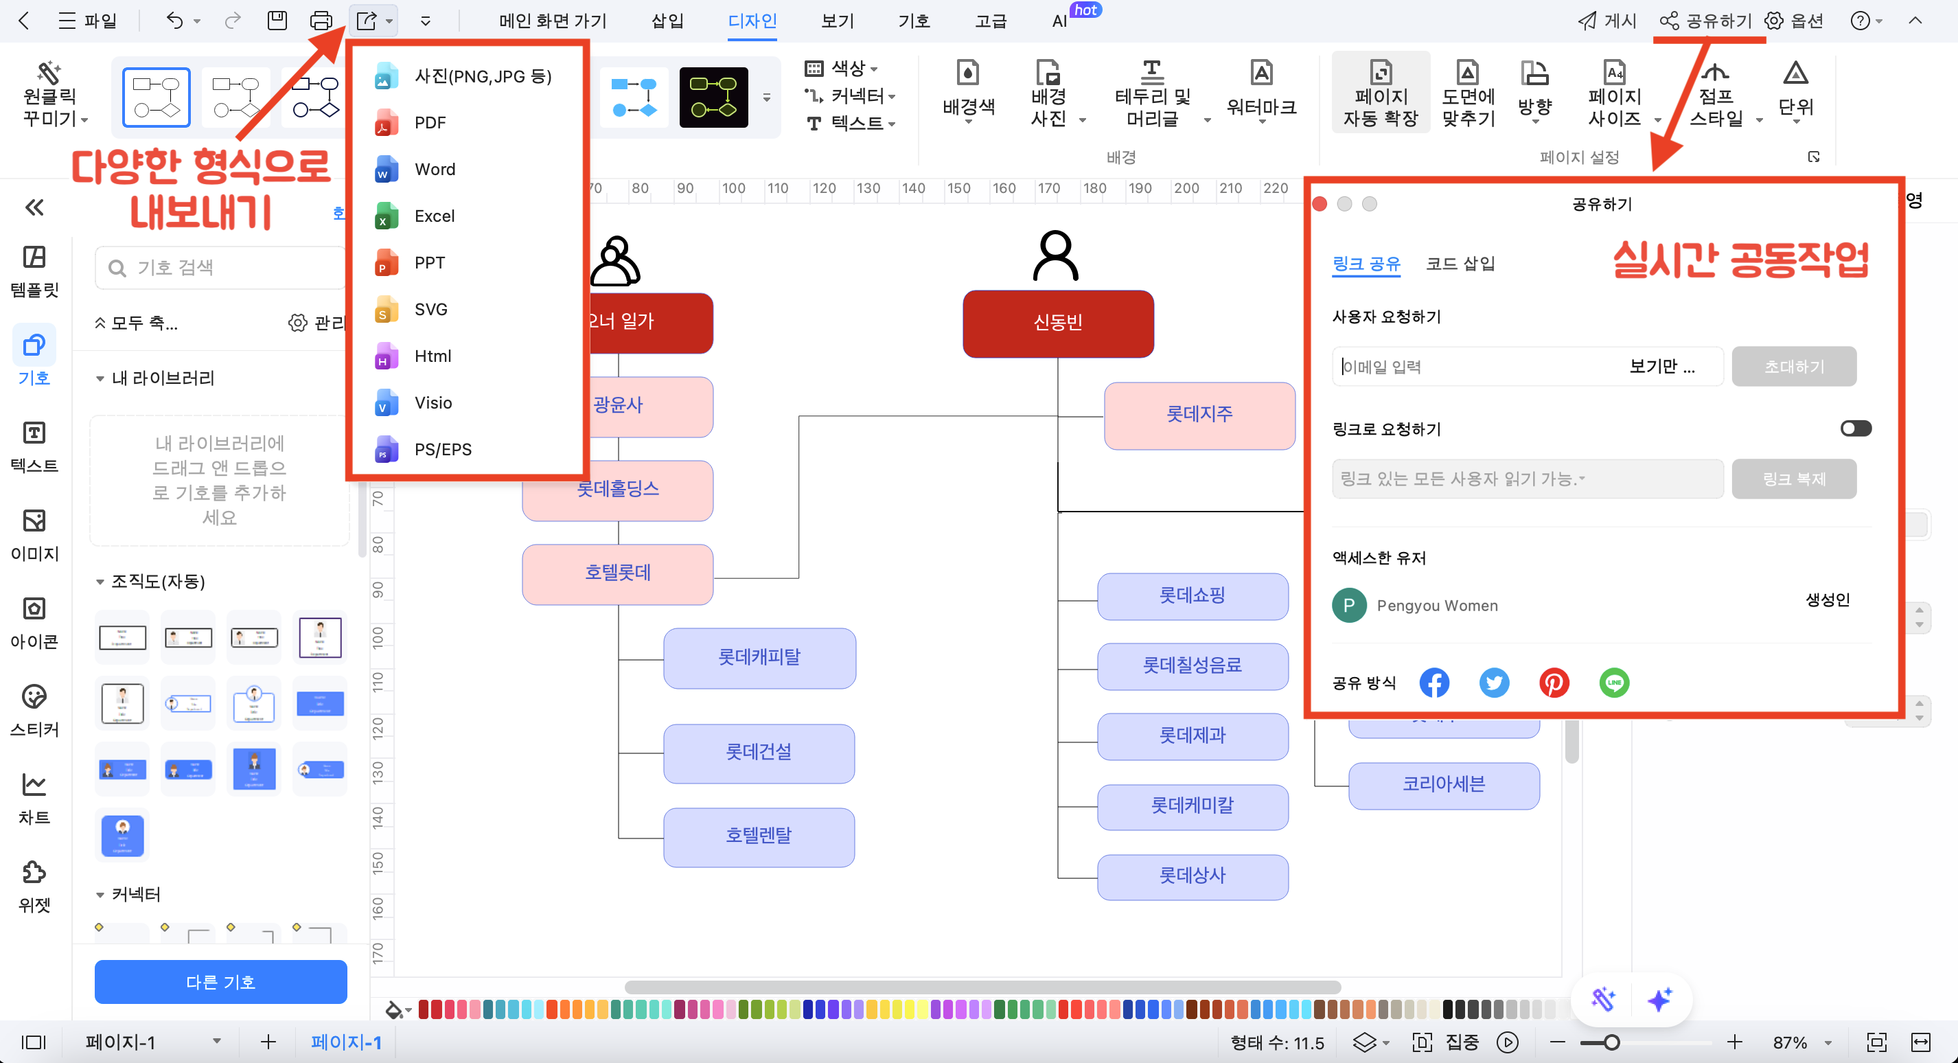Open 방향 orientation tool
Image resolution: width=1958 pixels, height=1063 pixels.
[x=1534, y=91]
